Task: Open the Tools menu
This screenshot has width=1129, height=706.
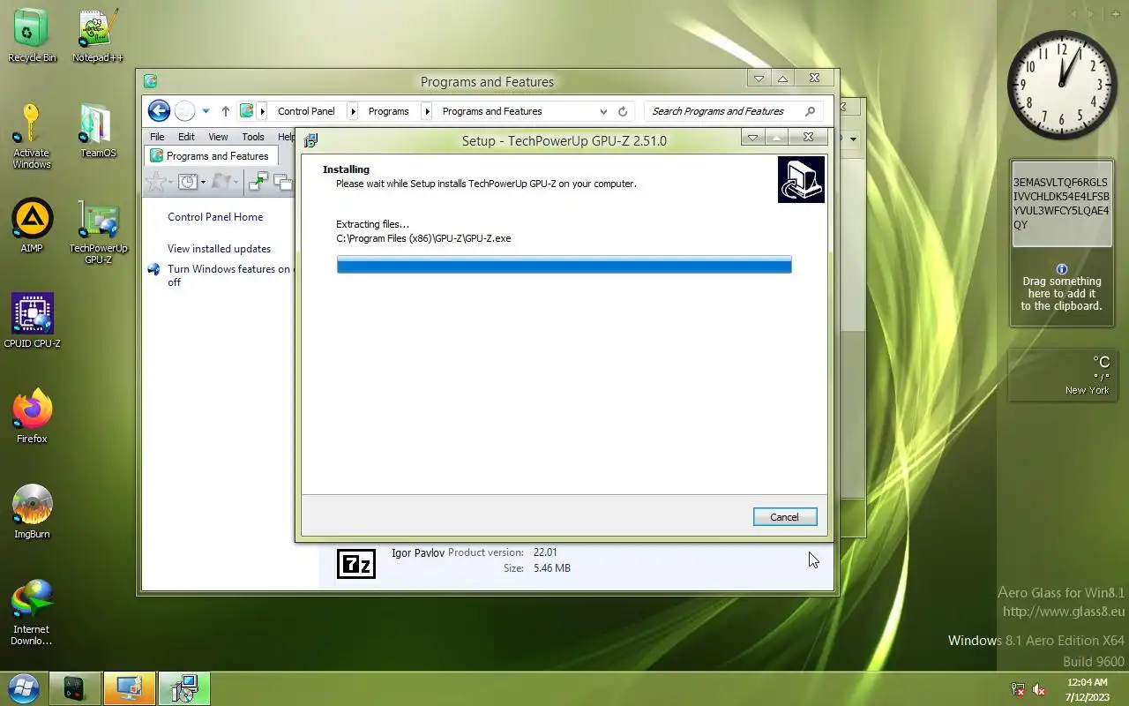Action: click(x=253, y=137)
